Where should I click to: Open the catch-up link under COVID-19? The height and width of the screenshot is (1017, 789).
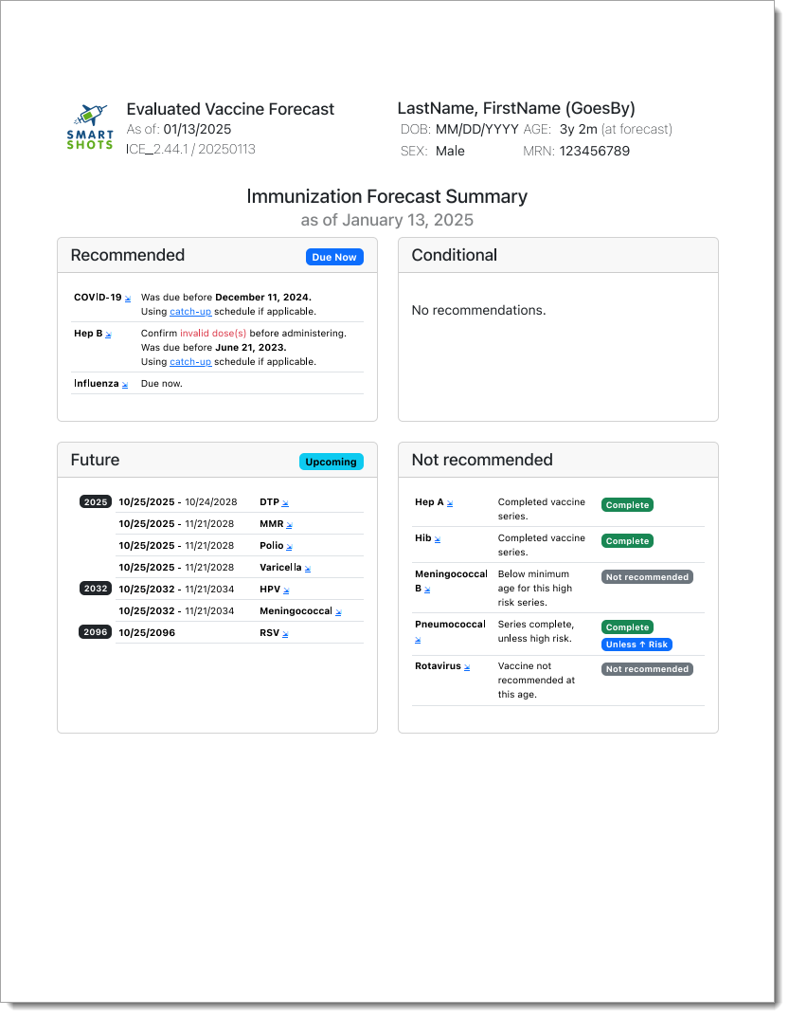coord(190,311)
